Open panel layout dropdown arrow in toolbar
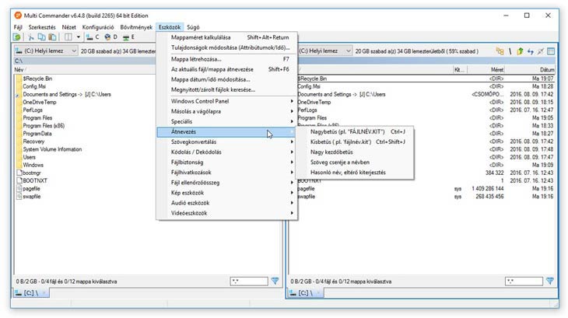This screenshot has height=318, width=568. 78,37
